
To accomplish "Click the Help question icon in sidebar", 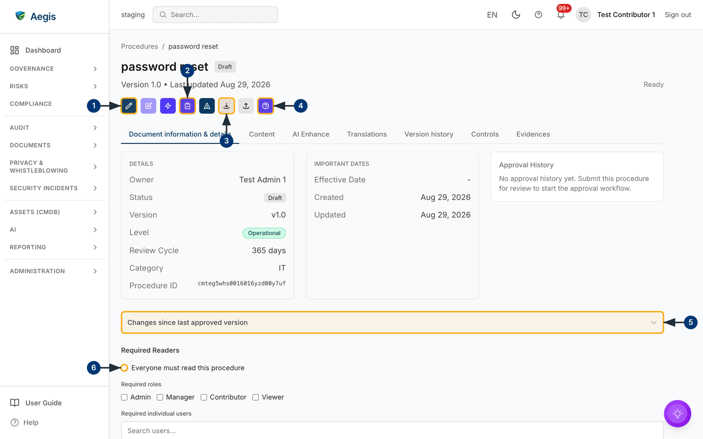I will coord(15,422).
